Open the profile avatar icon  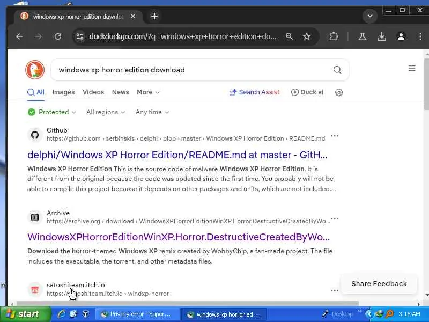point(401,36)
